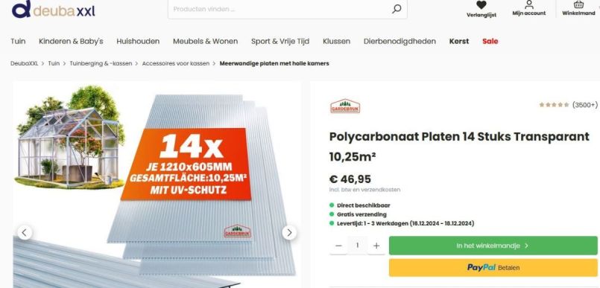The height and width of the screenshot is (288, 600).
Task: Open the Mijn account person icon
Action: 529,4
